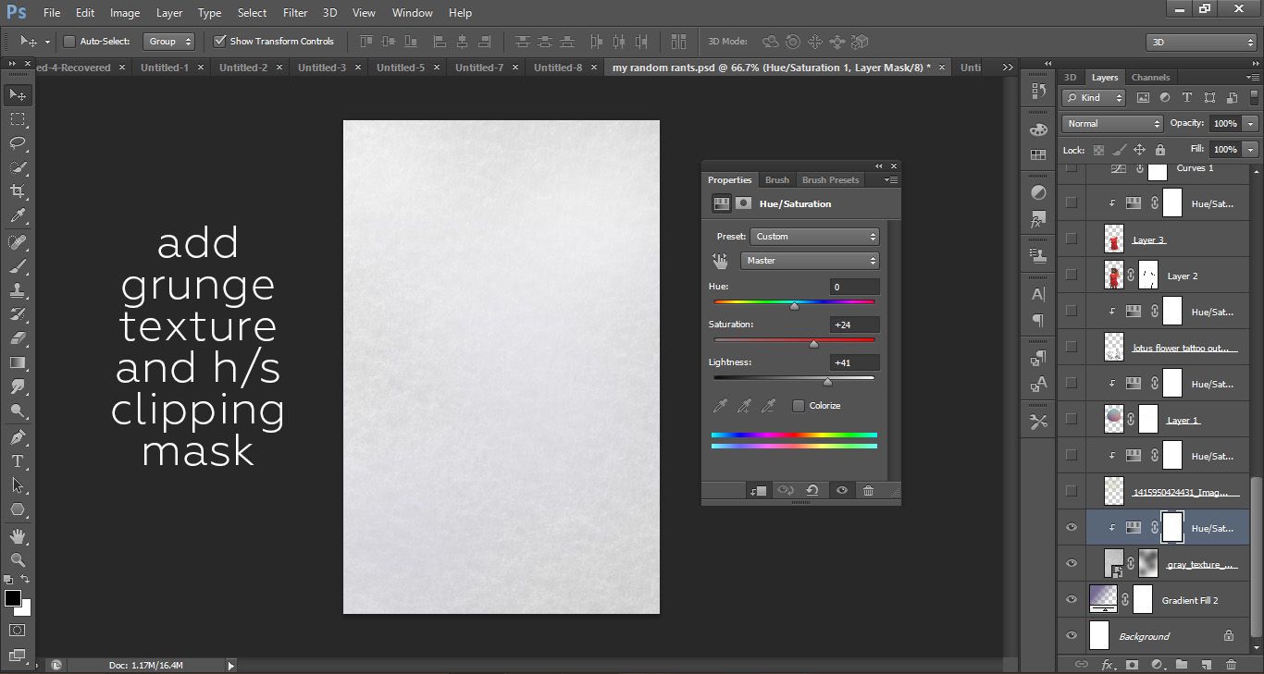The image size is (1264, 674).
Task: Select the Clone Stamp tool
Action: tap(18, 290)
